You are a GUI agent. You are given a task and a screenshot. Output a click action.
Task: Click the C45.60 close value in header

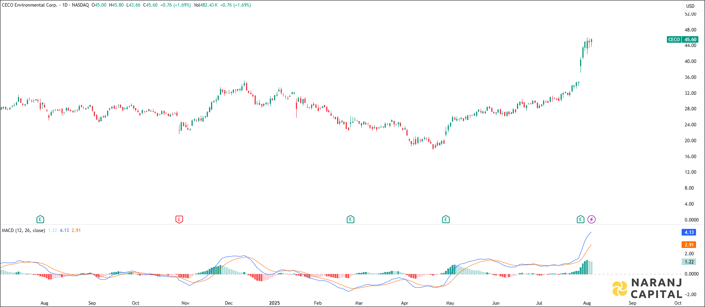coord(150,5)
